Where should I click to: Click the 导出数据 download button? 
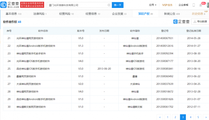tap(200, 22)
